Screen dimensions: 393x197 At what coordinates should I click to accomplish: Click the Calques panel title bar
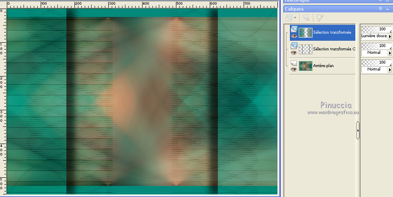click(338, 9)
